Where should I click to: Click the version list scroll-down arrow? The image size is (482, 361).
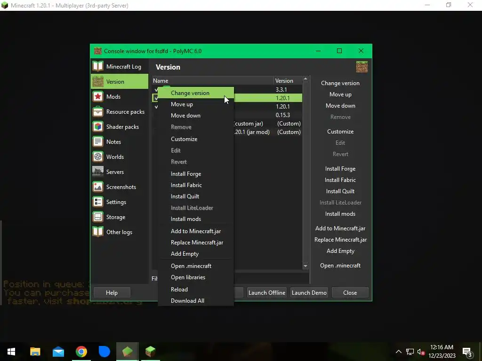click(305, 266)
